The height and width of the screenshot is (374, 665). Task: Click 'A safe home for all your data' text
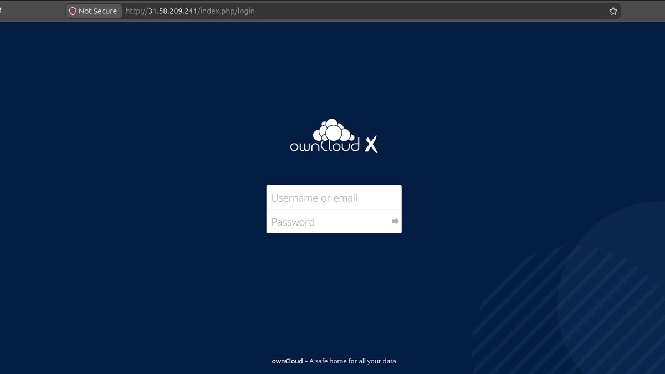(352, 361)
